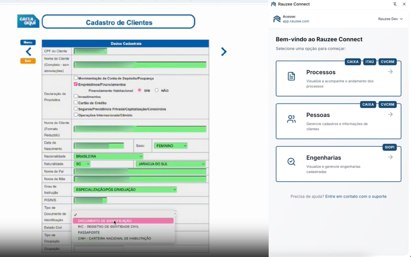411x257 pixels.
Task: Click the CAIXA badge on the Pessoas card
Action: (x=368, y=104)
